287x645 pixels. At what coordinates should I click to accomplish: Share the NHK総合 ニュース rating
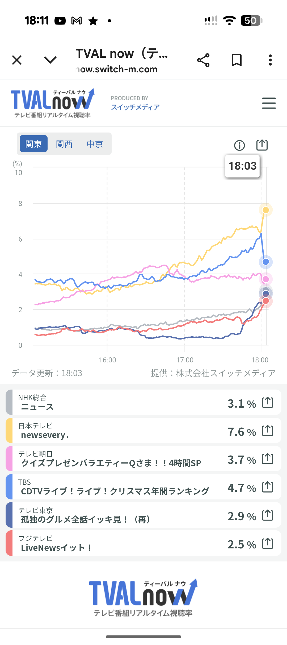pyautogui.click(x=268, y=402)
